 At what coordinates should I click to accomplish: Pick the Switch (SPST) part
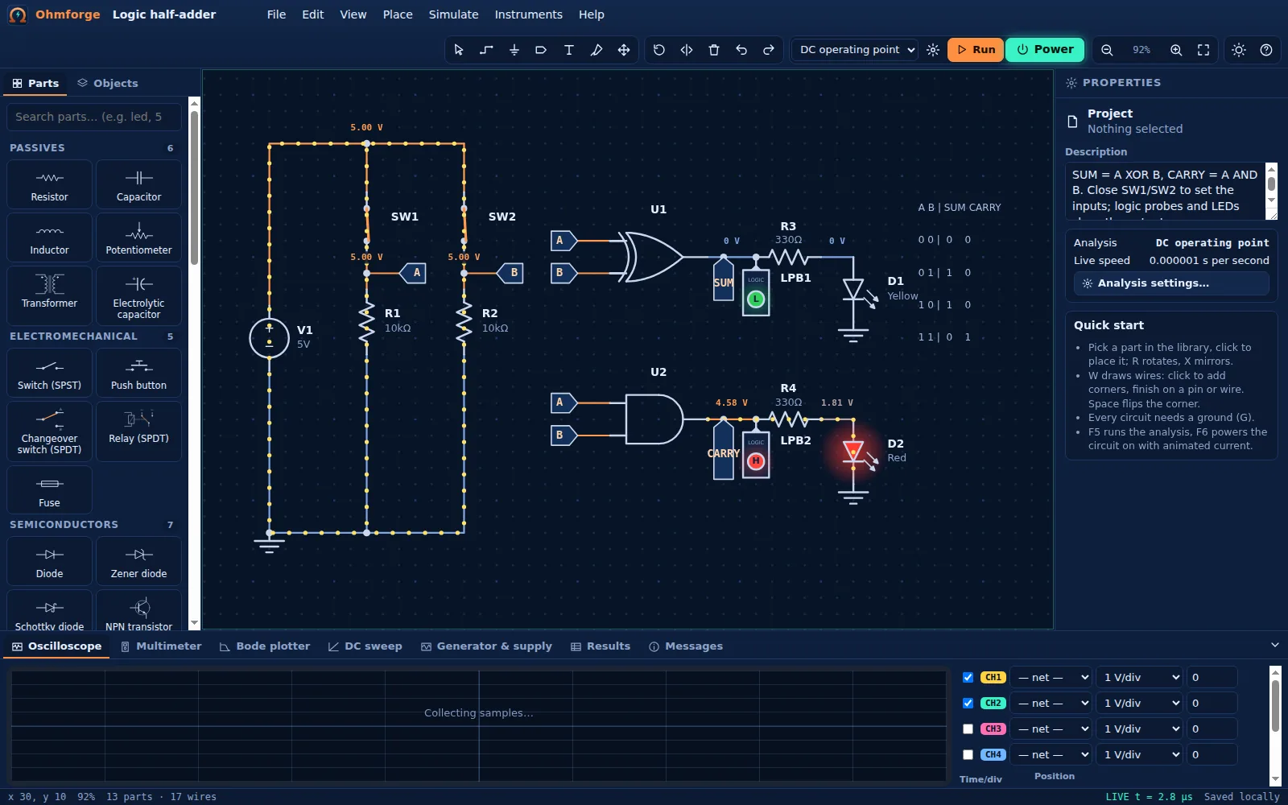pos(49,373)
